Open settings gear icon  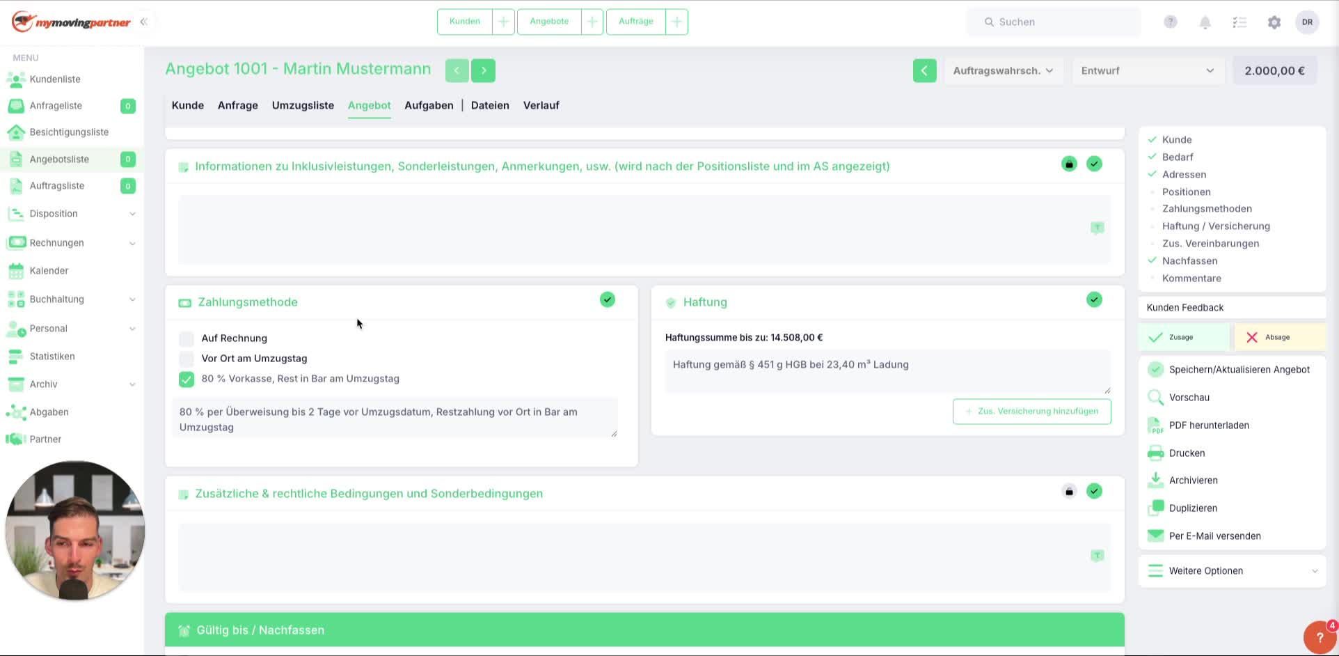point(1274,22)
